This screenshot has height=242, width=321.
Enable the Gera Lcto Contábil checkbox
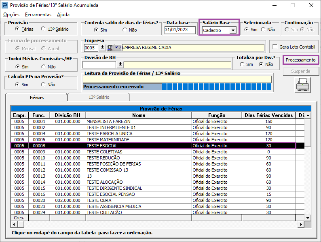click(x=275, y=47)
